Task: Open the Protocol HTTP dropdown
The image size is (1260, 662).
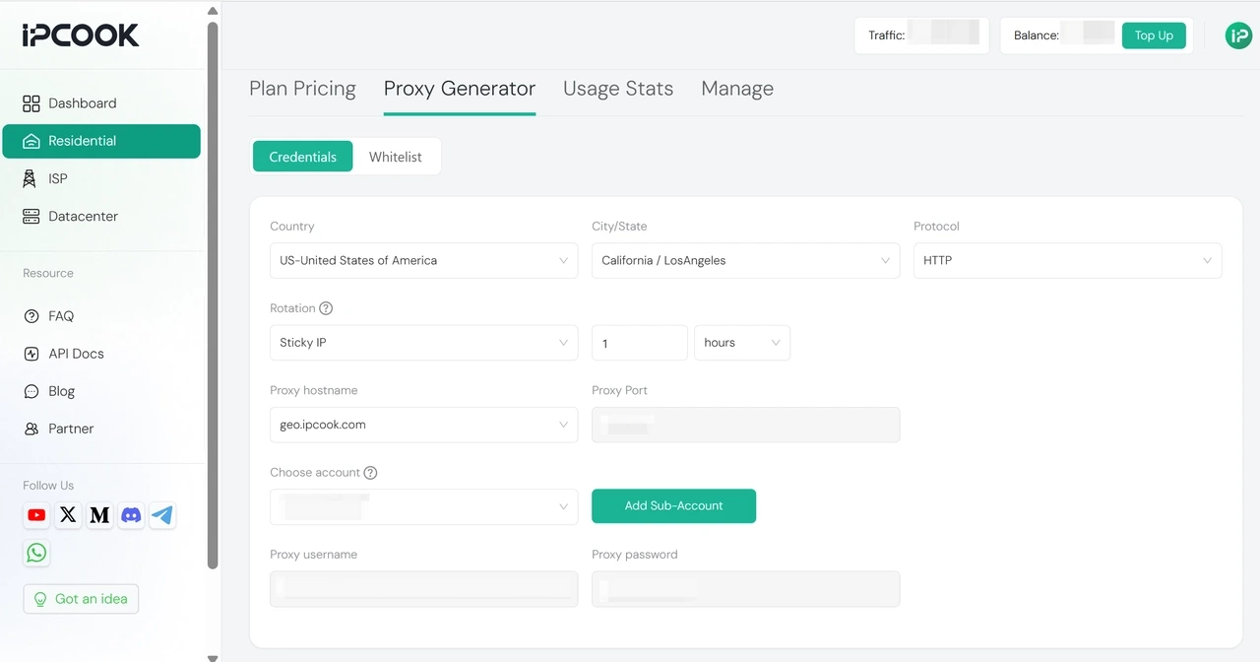Action: 1068,261
